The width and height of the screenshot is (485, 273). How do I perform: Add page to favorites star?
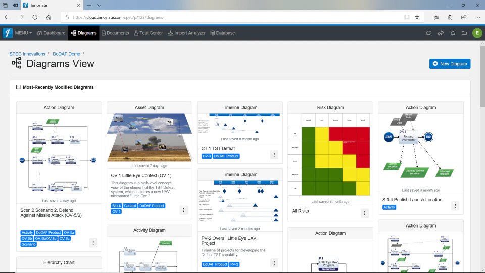point(417,17)
